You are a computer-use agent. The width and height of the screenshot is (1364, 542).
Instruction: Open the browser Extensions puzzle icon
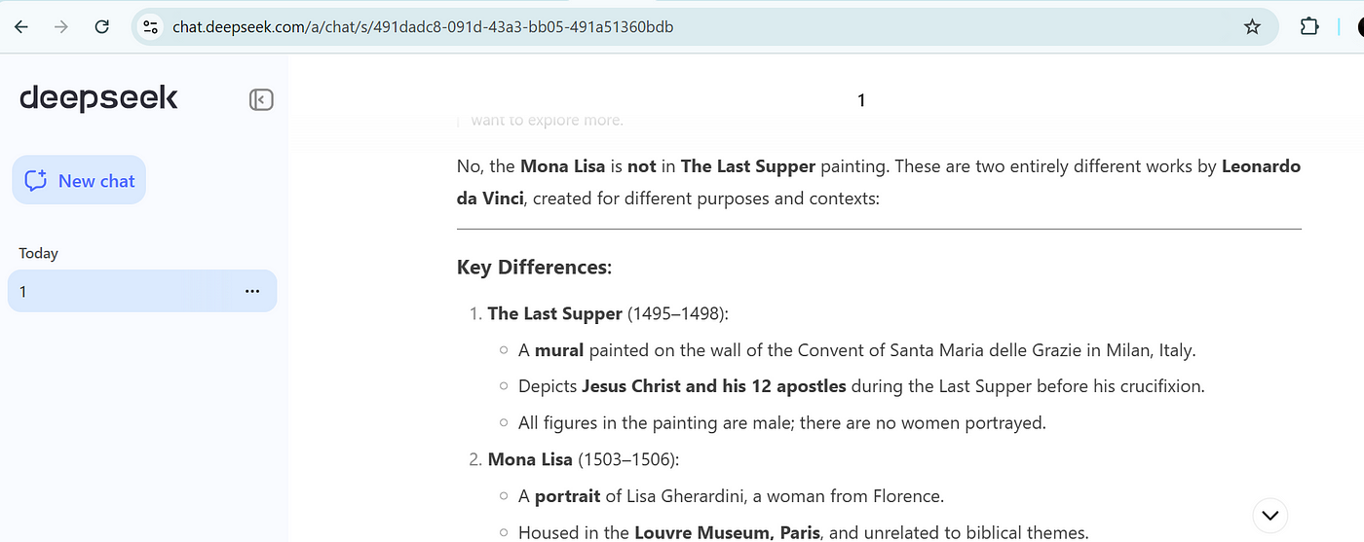click(x=1309, y=27)
